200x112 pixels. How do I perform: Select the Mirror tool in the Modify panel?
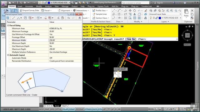click(x=135, y=14)
